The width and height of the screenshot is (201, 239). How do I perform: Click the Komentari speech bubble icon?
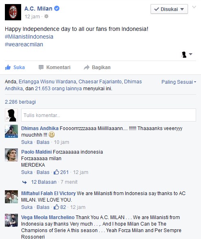(41, 67)
